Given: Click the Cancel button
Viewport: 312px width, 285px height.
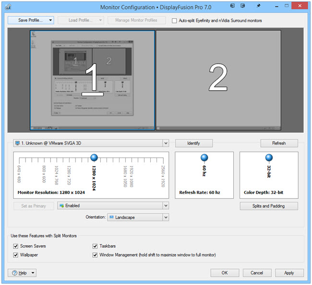Looking at the screenshot, I should (257, 273).
